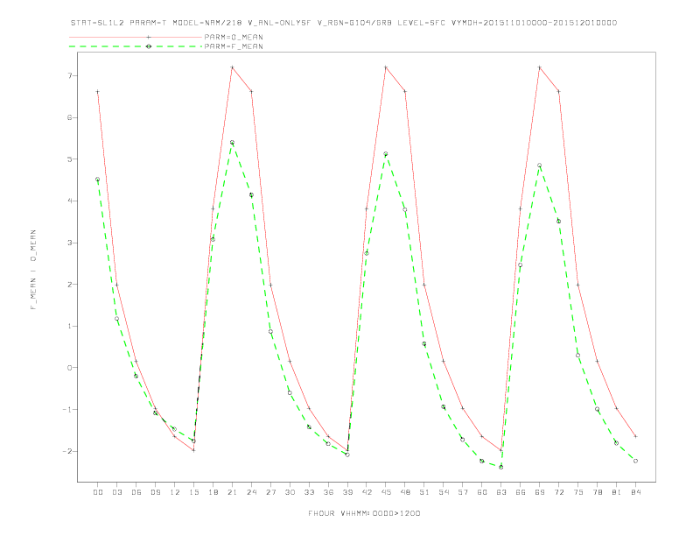Click y-axis tick label 6
The width and height of the screenshot is (693, 536).
pos(70,117)
